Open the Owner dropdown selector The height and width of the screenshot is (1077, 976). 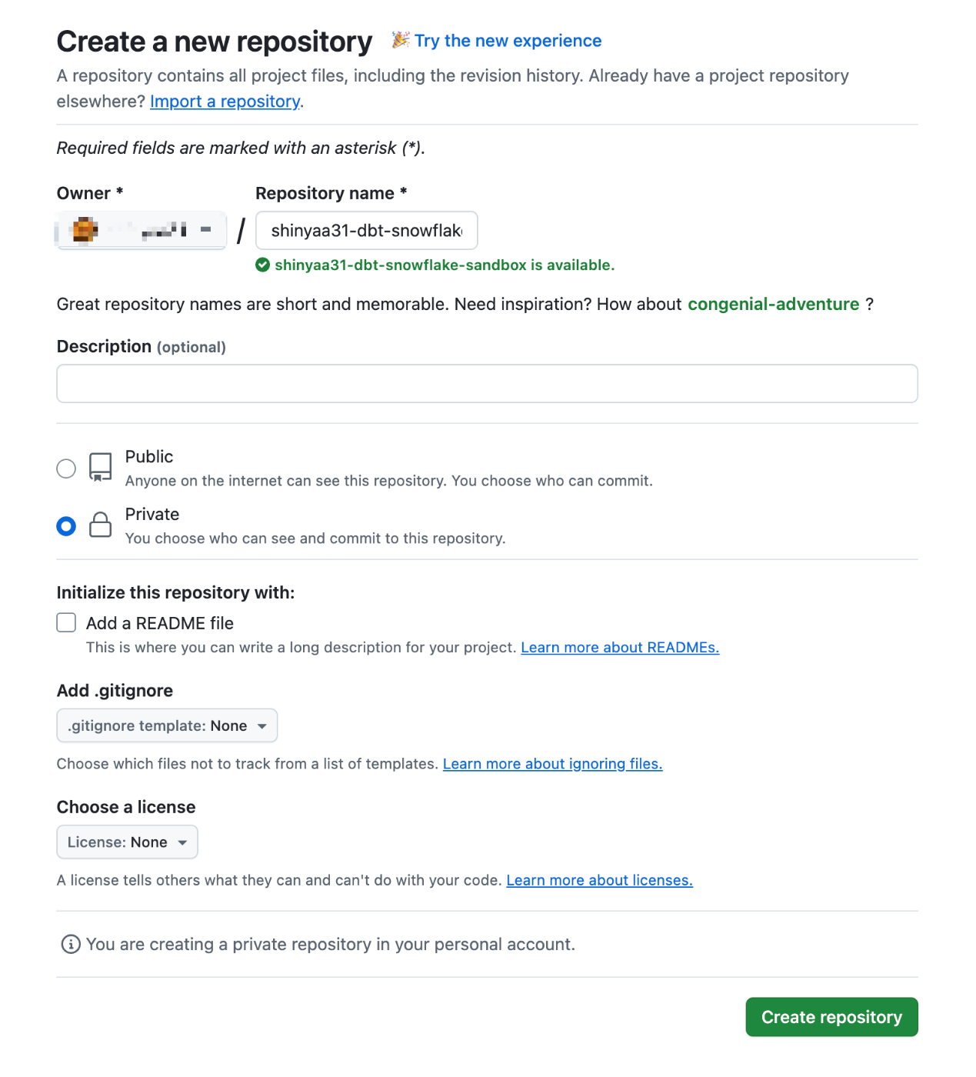tap(142, 230)
